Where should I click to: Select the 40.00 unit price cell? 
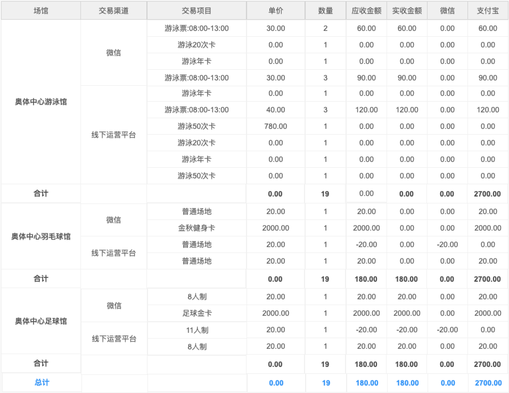click(275, 110)
